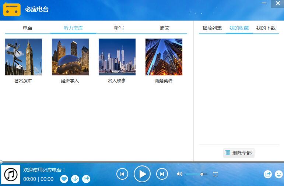Click the music note album art
The width and height of the screenshot is (284, 186).
[11, 175]
